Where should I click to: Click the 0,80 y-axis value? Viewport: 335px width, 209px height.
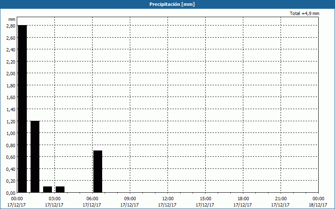(x=11, y=145)
